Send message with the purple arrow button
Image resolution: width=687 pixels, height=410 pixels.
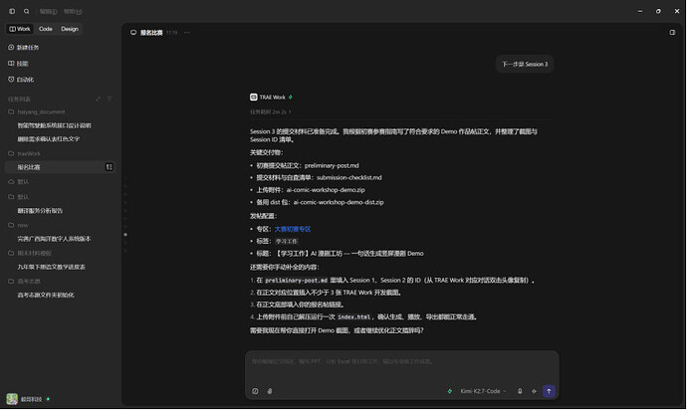[549, 391]
